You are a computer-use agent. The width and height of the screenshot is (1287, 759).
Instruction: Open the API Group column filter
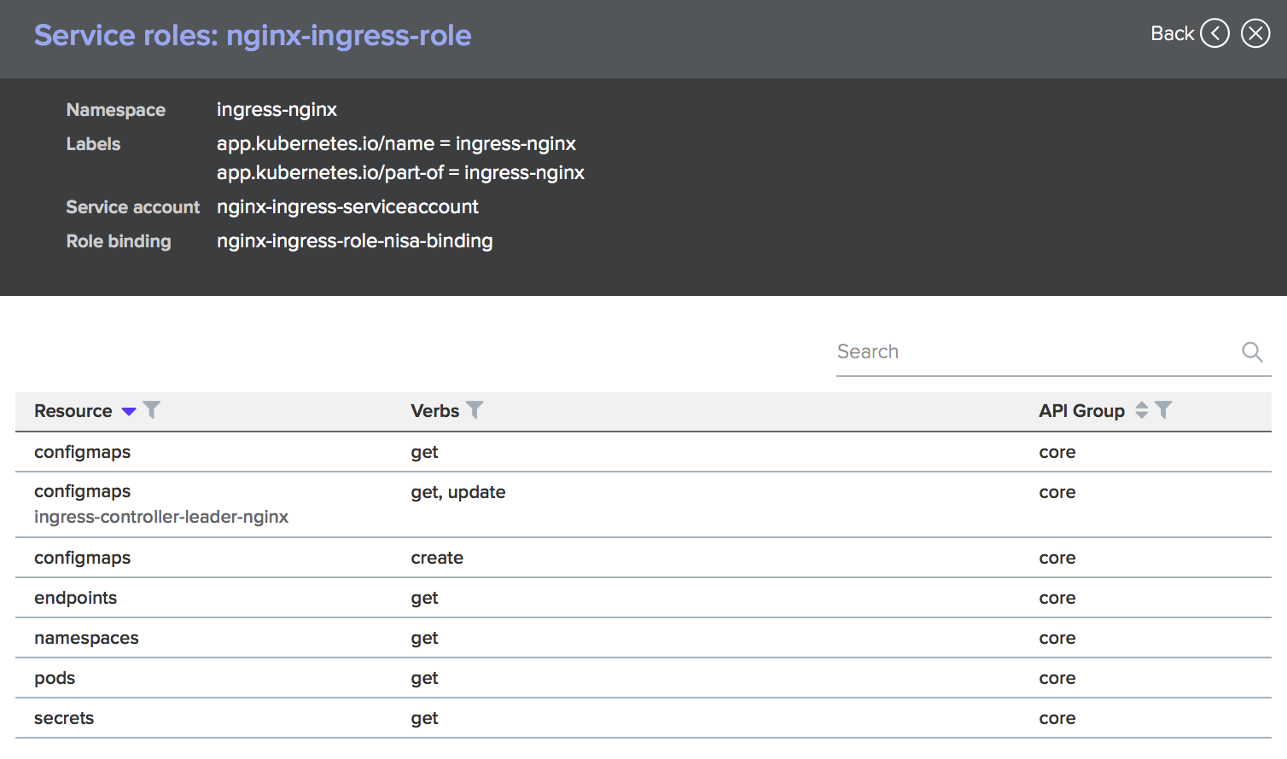click(x=1163, y=410)
